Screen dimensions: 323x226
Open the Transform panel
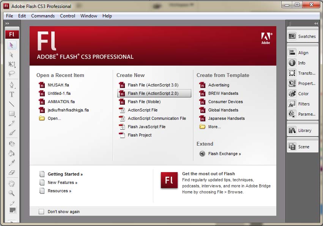pos(303,73)
